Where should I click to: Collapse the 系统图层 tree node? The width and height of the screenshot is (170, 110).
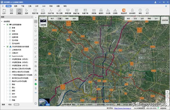coord(2,21)
